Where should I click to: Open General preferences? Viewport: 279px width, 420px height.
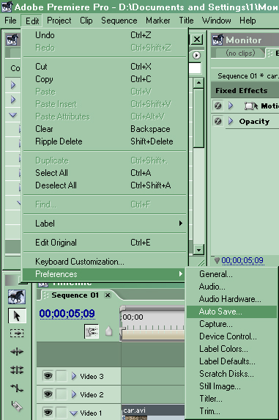[231, 274]
